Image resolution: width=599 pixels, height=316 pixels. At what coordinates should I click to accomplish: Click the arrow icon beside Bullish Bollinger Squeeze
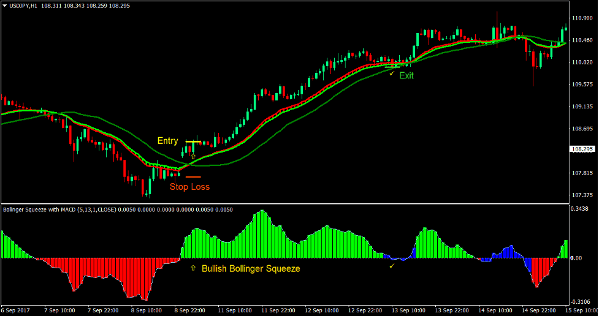(x=194, y=268)
